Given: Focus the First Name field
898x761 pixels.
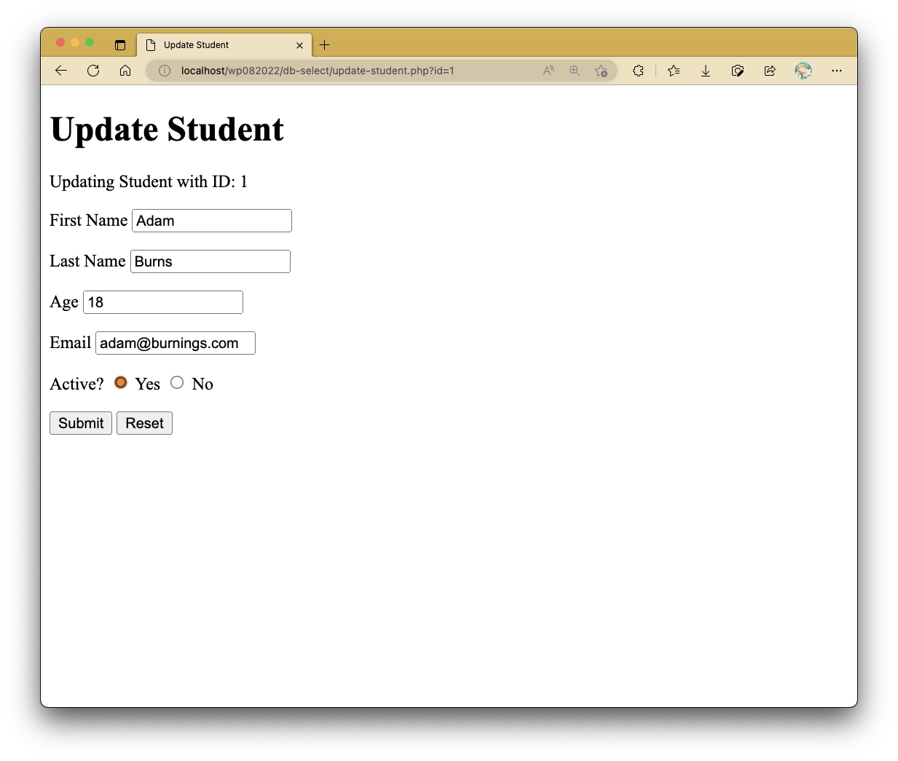Looking at the screenshot, I should click(x=212, y=221).
